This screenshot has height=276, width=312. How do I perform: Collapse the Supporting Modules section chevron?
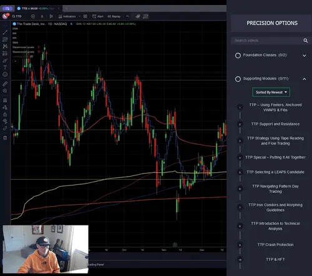304,79
